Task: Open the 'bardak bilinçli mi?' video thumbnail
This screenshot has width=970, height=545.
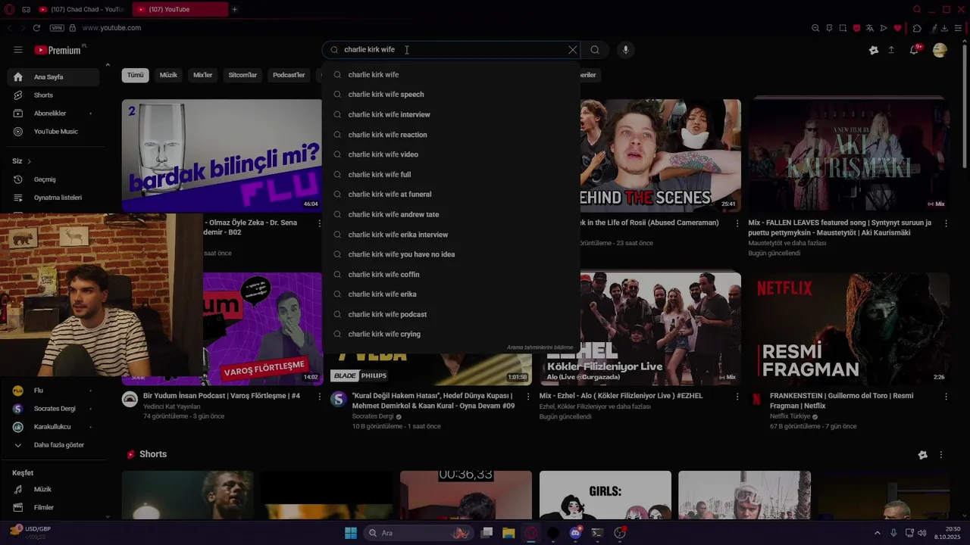Action: (221, 155)
